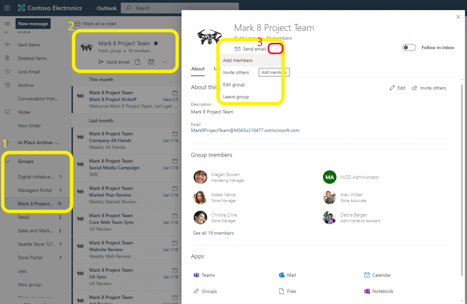Screen dimensions: 467x304
Task: Open the ellipsis more options menu
Action: point(275,49)
